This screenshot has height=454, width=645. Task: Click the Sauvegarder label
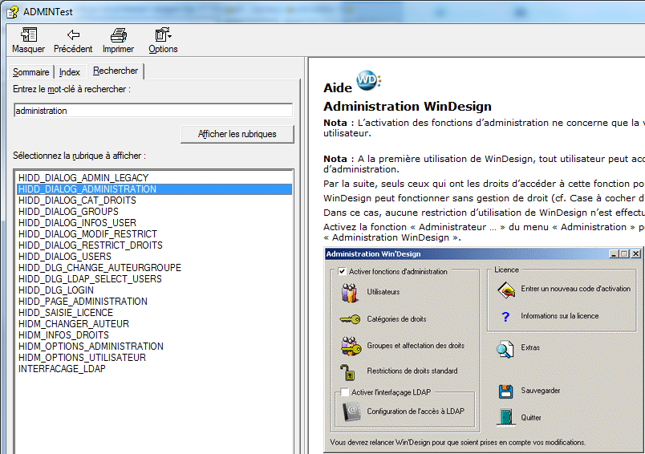tap(541, 391)
